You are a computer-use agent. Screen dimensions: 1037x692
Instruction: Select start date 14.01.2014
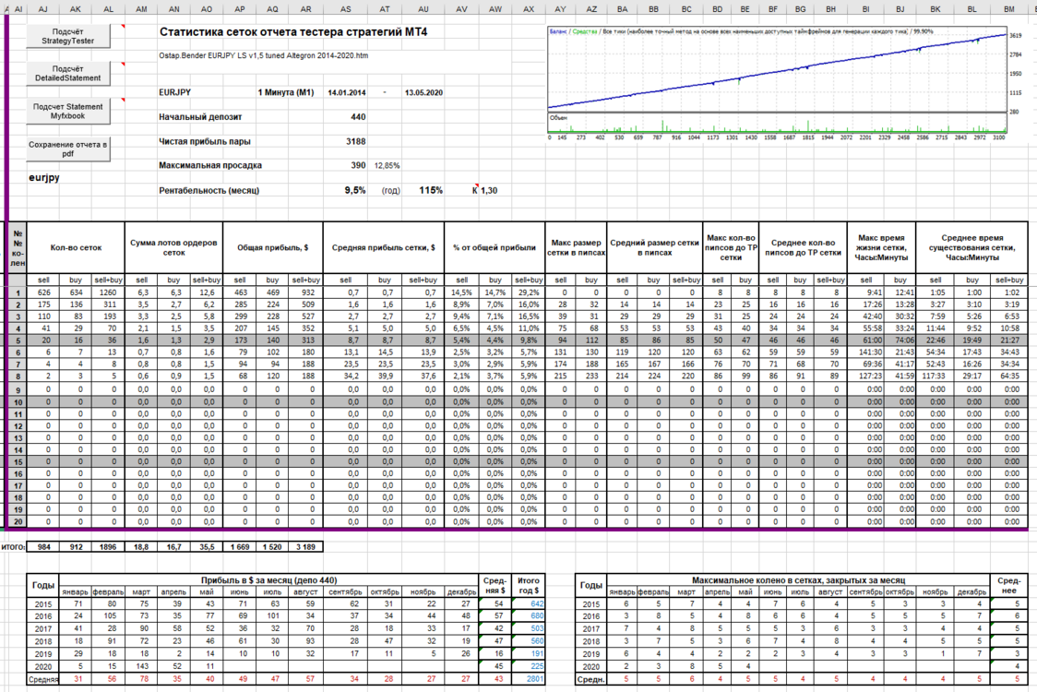click(x=347, y=92)
